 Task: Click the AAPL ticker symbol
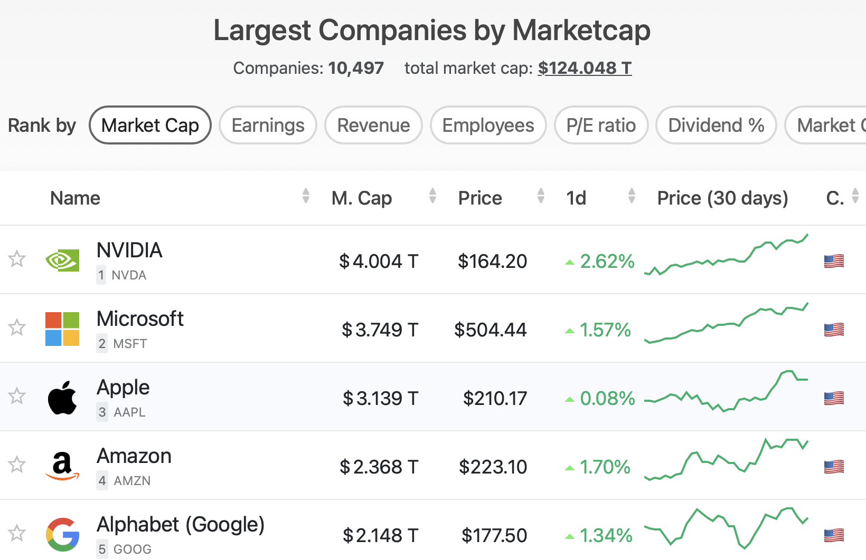(129, 412)
